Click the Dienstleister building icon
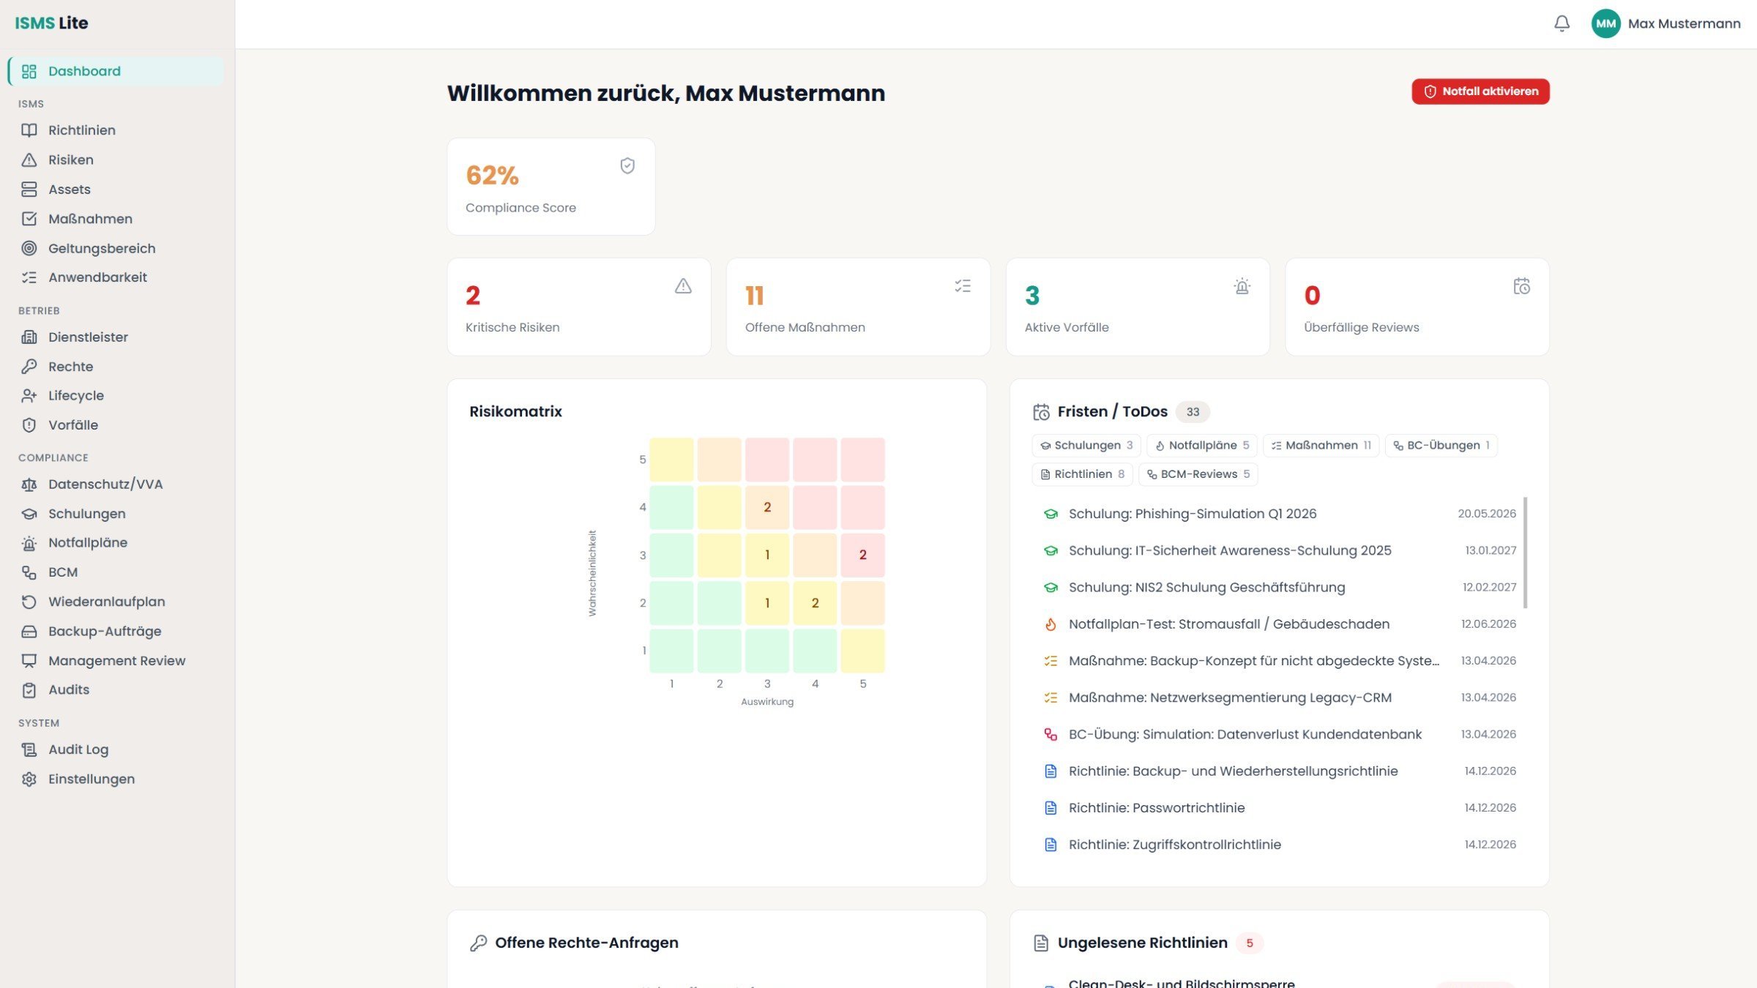 (29, 337)
